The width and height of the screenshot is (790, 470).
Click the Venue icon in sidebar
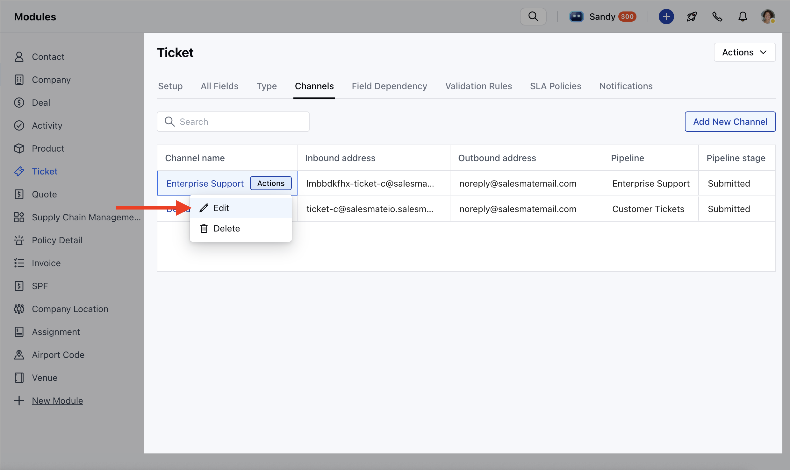pyautogui.click(x=19, y=378)
